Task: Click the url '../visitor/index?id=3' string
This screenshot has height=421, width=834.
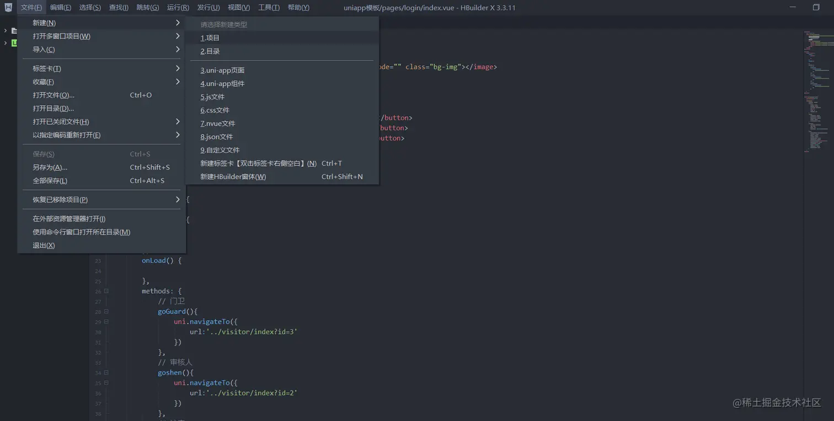Action: click(252, 332)
